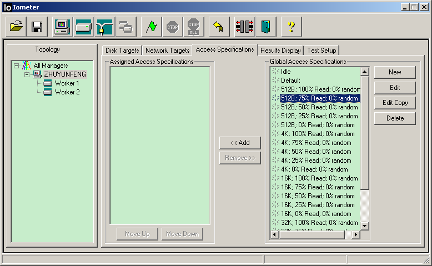Collapse the ZHUYUNFENG manager node
Image resolution: width=432 pixels, height=266 pixels.
click(27, 74)
